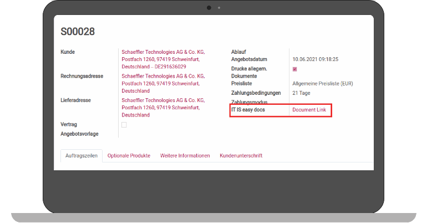Open the Weitere Informationen tab
Screen dimensions: 427x223
point(185,156)
